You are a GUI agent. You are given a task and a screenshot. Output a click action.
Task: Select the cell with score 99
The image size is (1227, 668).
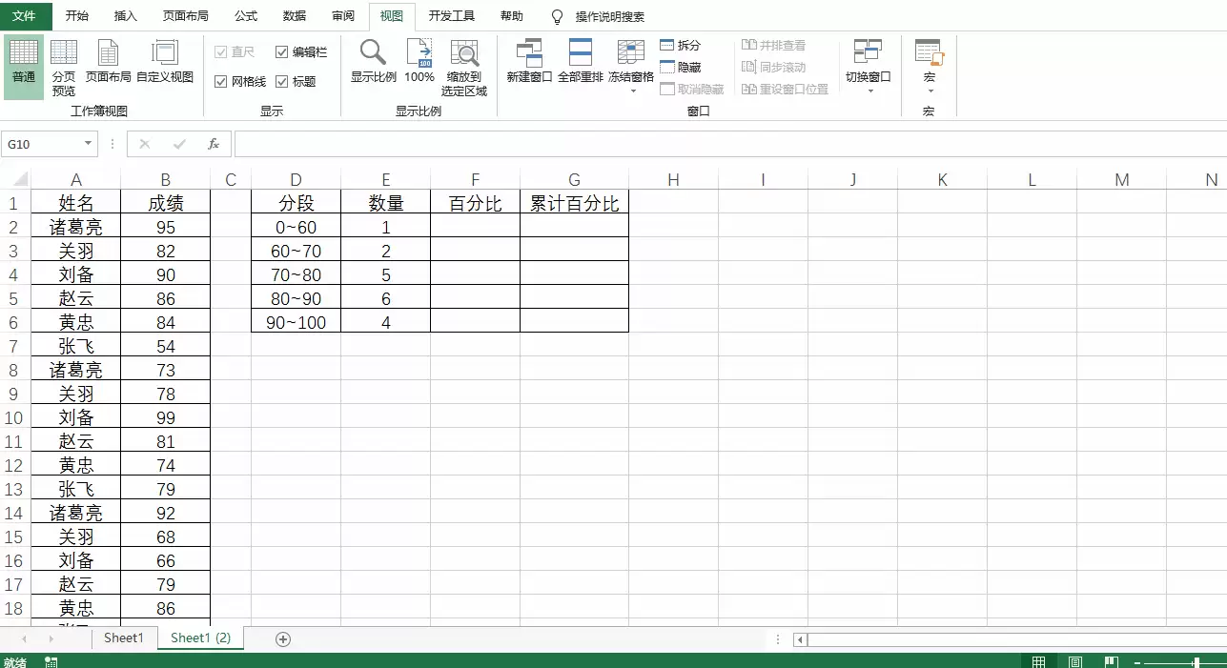pos(166,417)
